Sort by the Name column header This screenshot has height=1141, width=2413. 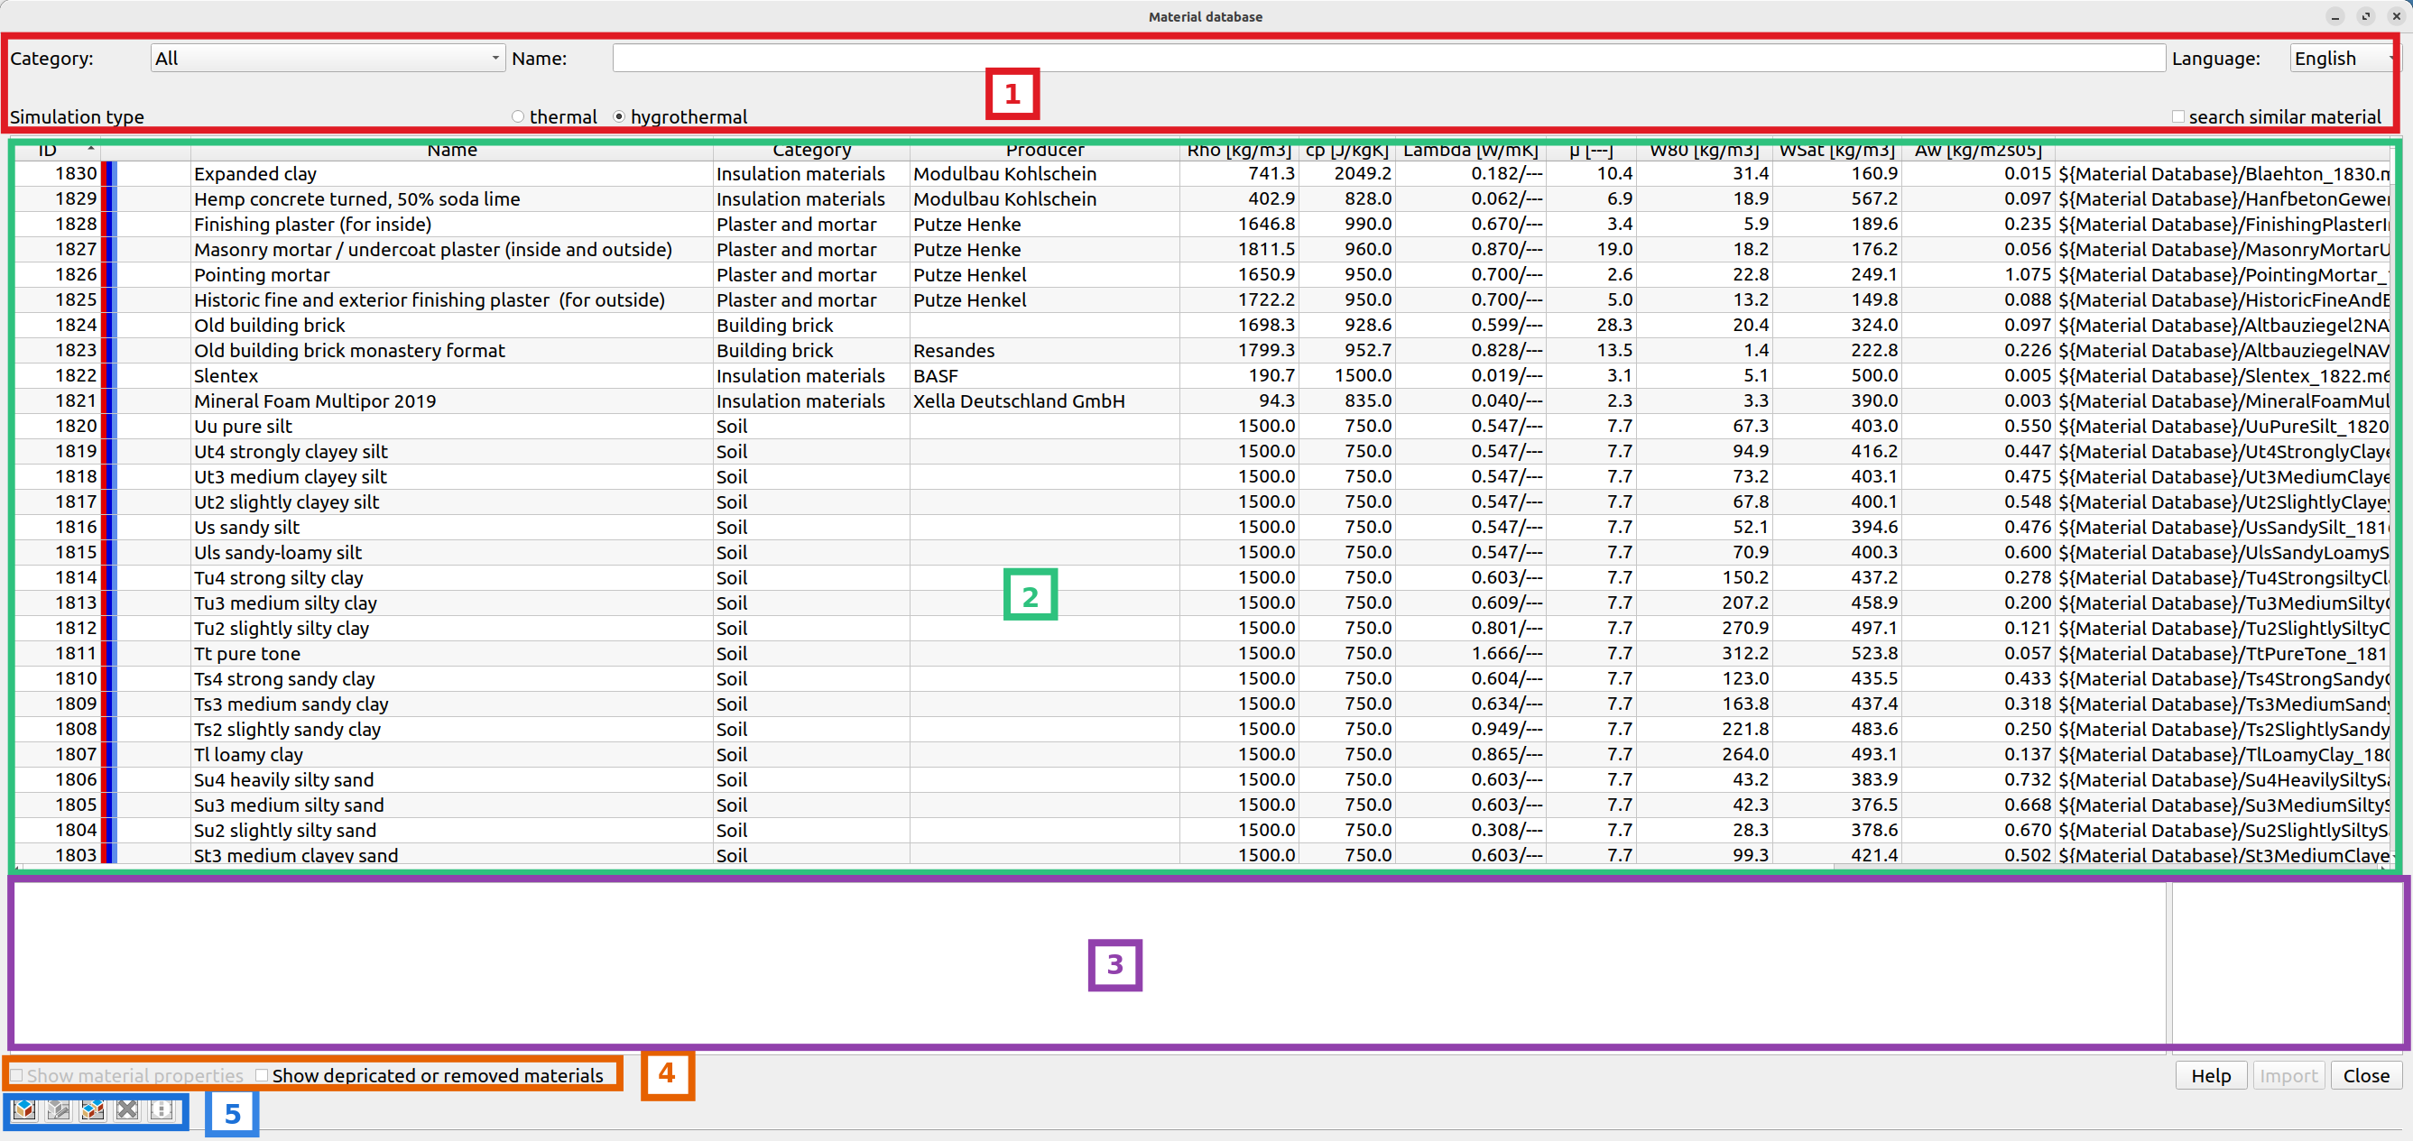451,151
